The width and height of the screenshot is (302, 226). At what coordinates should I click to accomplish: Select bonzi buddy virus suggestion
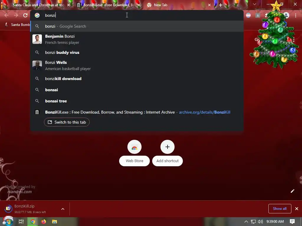tap(137, 52)
